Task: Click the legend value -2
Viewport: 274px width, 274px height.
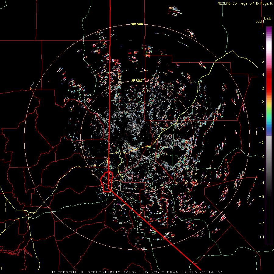Action: pos(262,156)
